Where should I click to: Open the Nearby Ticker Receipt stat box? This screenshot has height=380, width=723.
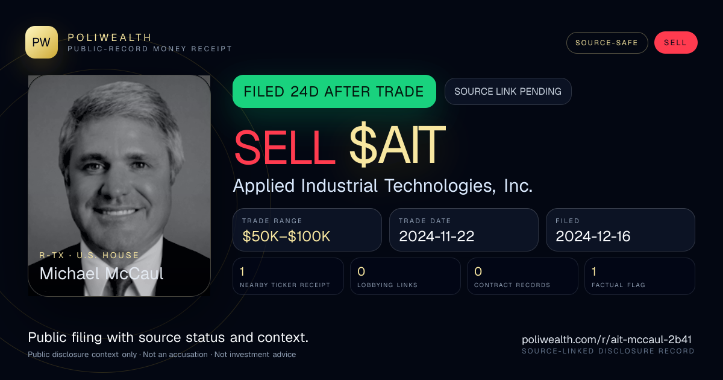tap(289, 276)
